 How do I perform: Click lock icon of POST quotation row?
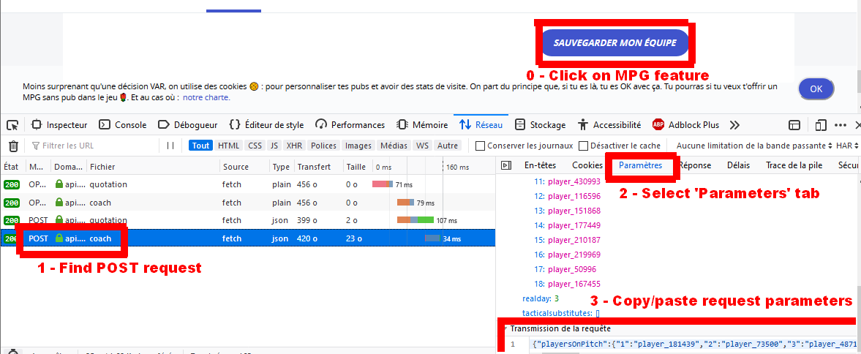point(59,220)
